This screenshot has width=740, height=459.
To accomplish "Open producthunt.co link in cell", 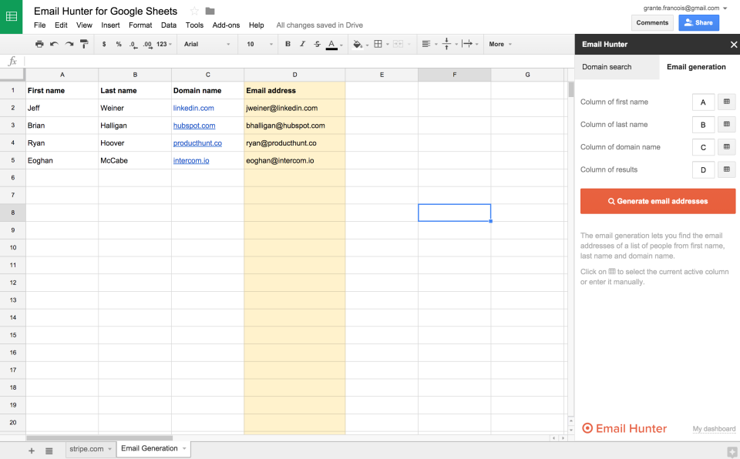I will point(197,143).
